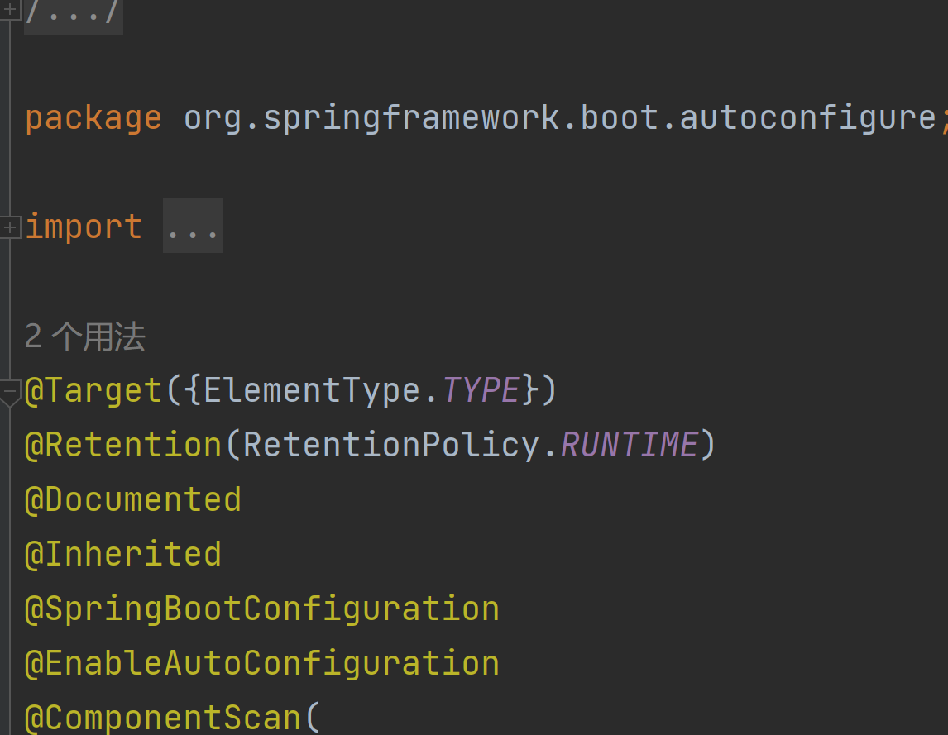Click the org.springframework.boot.autoconfigure package name
Viewport: 948px width, 735px height.
point(560,118)
